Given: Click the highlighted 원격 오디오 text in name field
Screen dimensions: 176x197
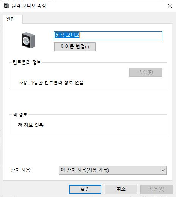Looking at the screenshot, I should (67, 35).
